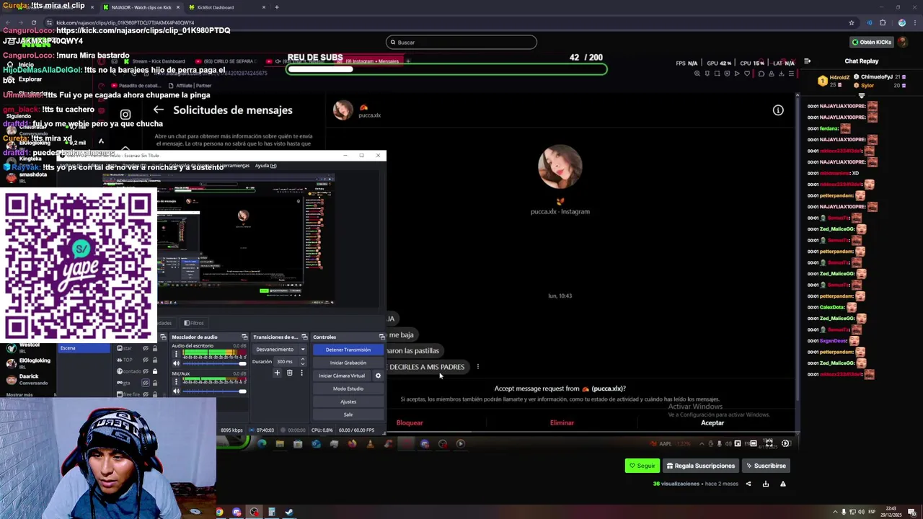923x519 pixels.
Task: Click the report clip warning icon
Action: 783,484
